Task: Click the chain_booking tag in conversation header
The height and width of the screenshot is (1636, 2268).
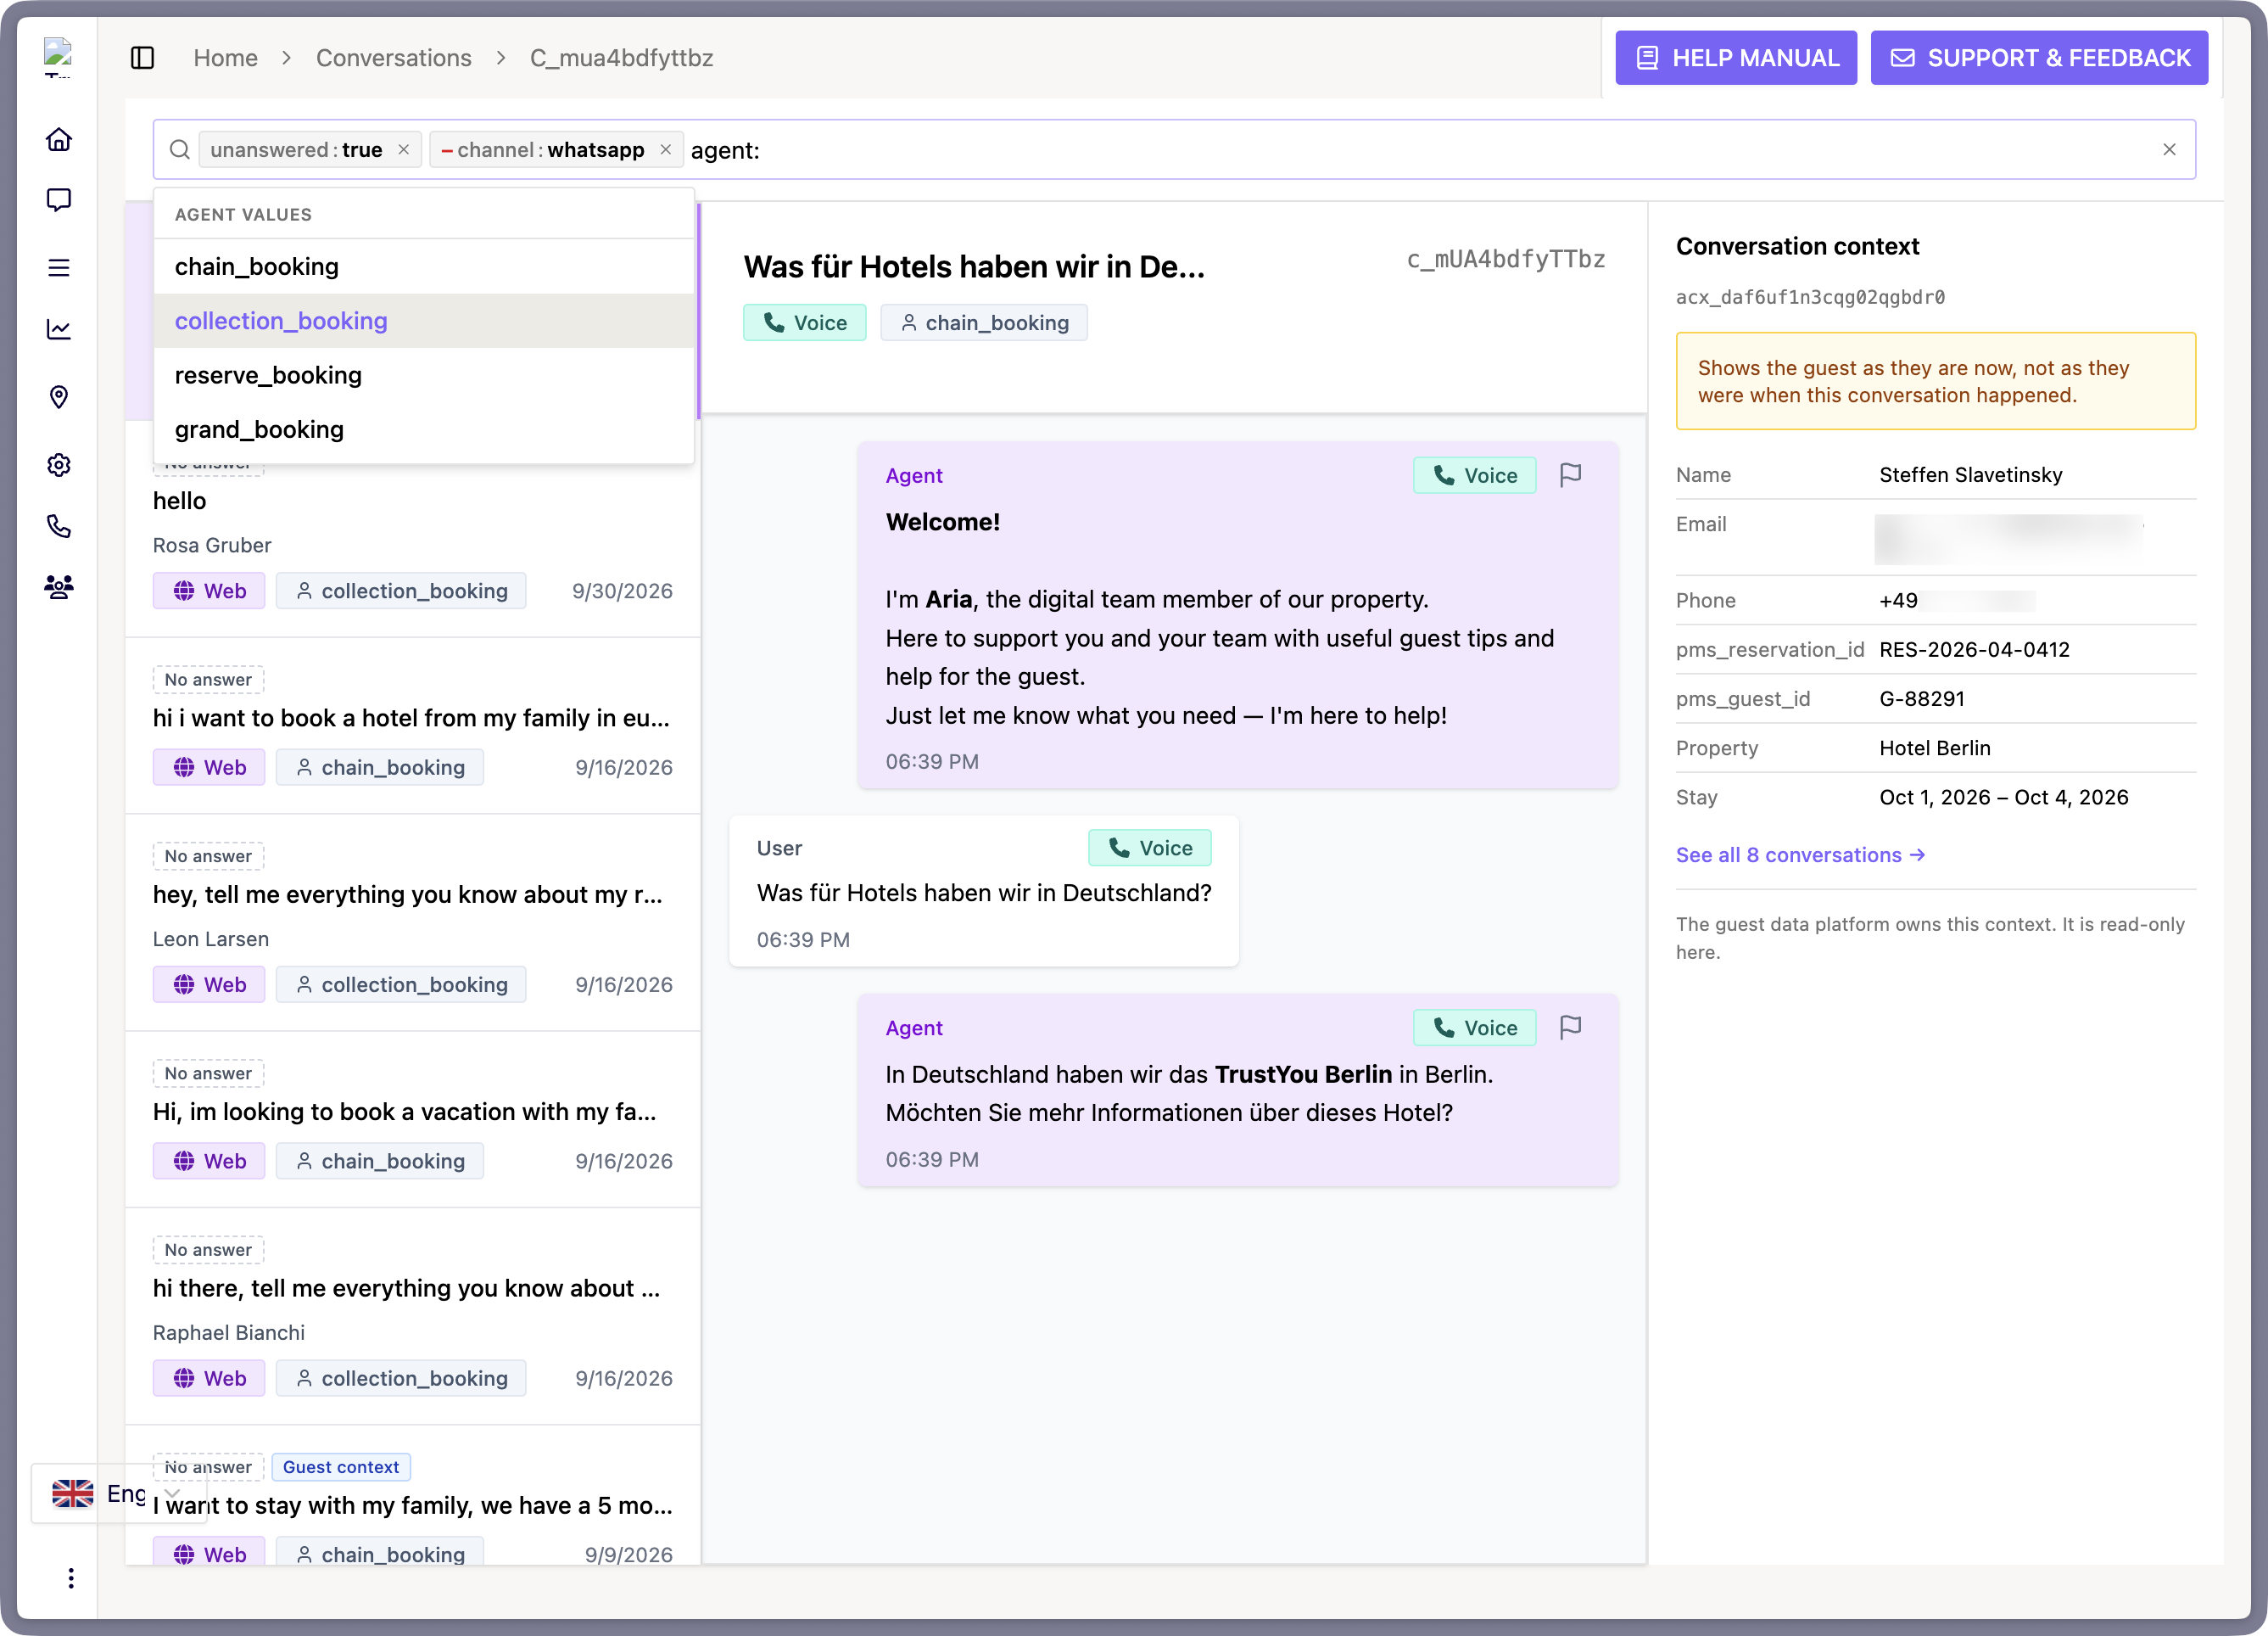Action: [x=984, y=322]
